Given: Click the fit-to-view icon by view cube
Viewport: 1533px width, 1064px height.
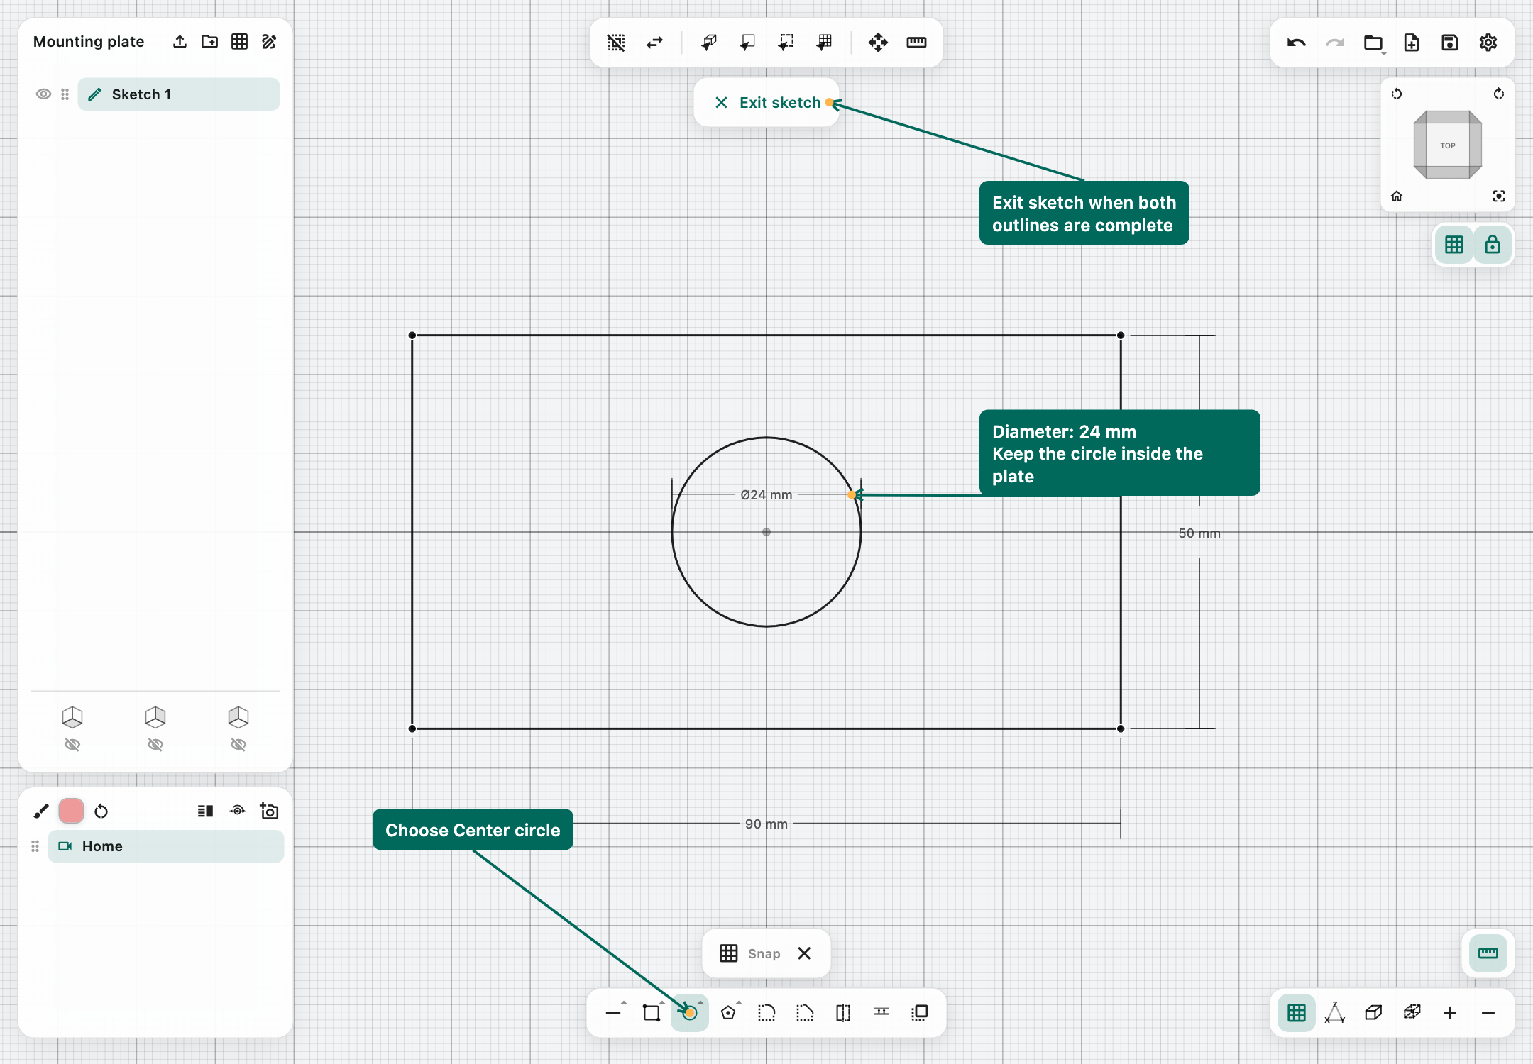Looking at the screenshot, I should coord(1499,196).
